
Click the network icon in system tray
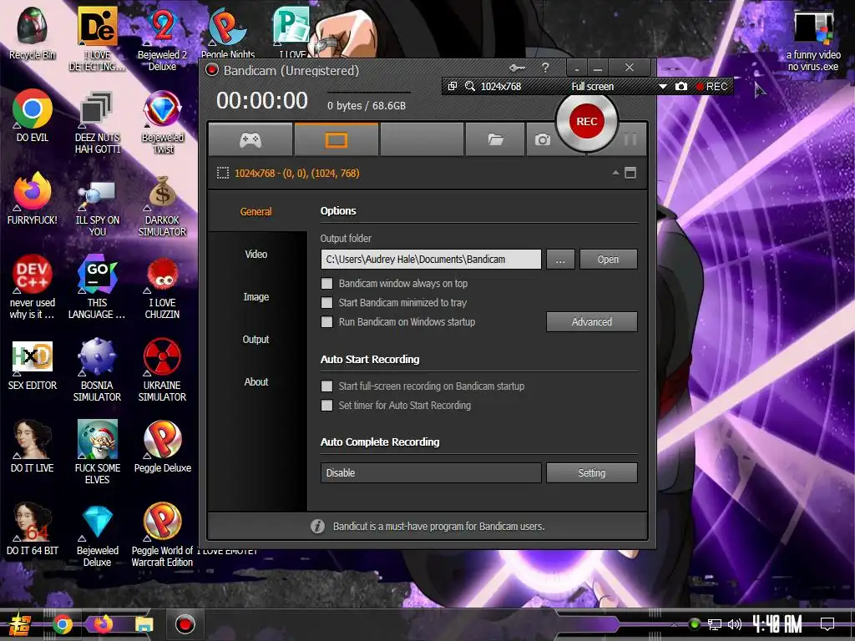tap(715, 624)
